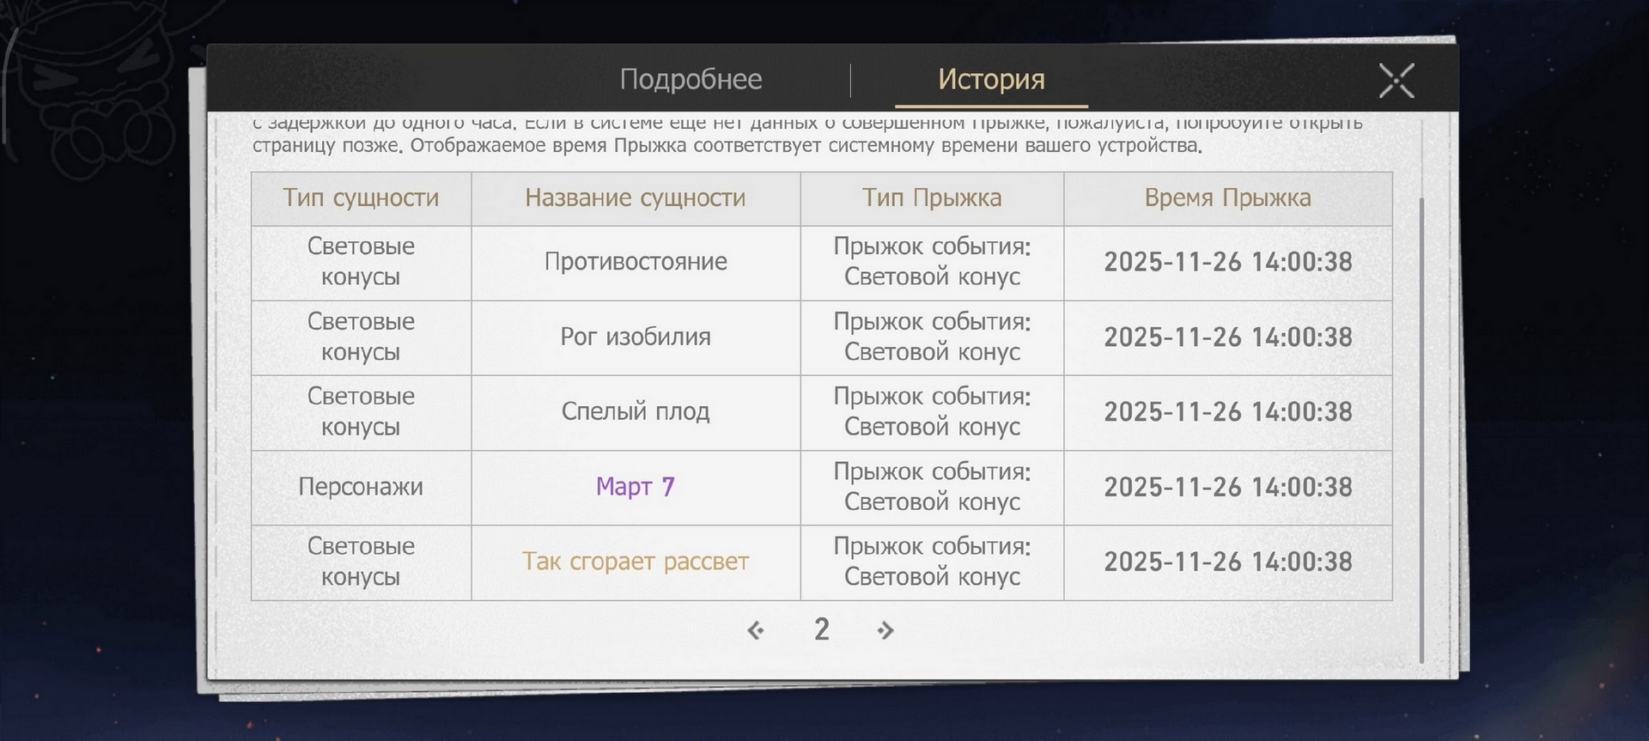Click the page number 2 indicator

(821, 629)
